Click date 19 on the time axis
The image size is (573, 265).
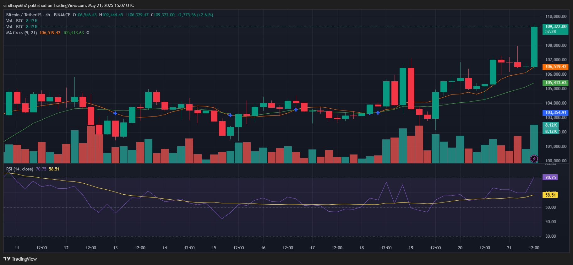[x=411, y=248]
